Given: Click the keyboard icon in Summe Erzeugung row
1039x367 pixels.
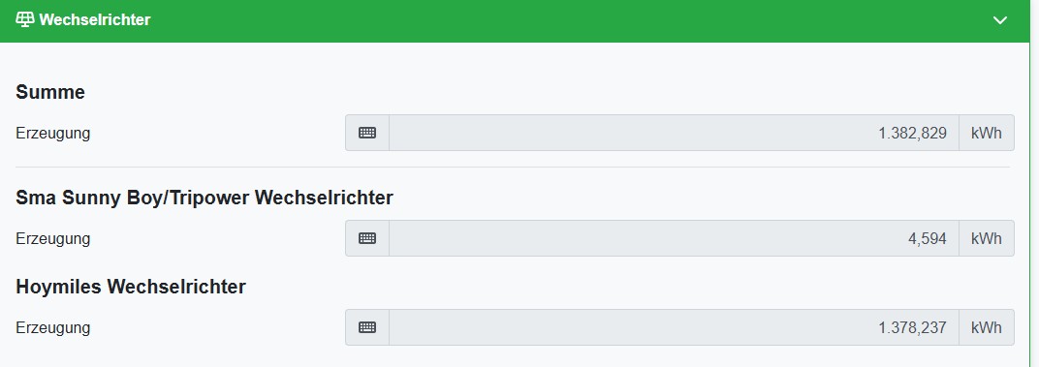Looking at the screenshot, I should click(367, 133).
